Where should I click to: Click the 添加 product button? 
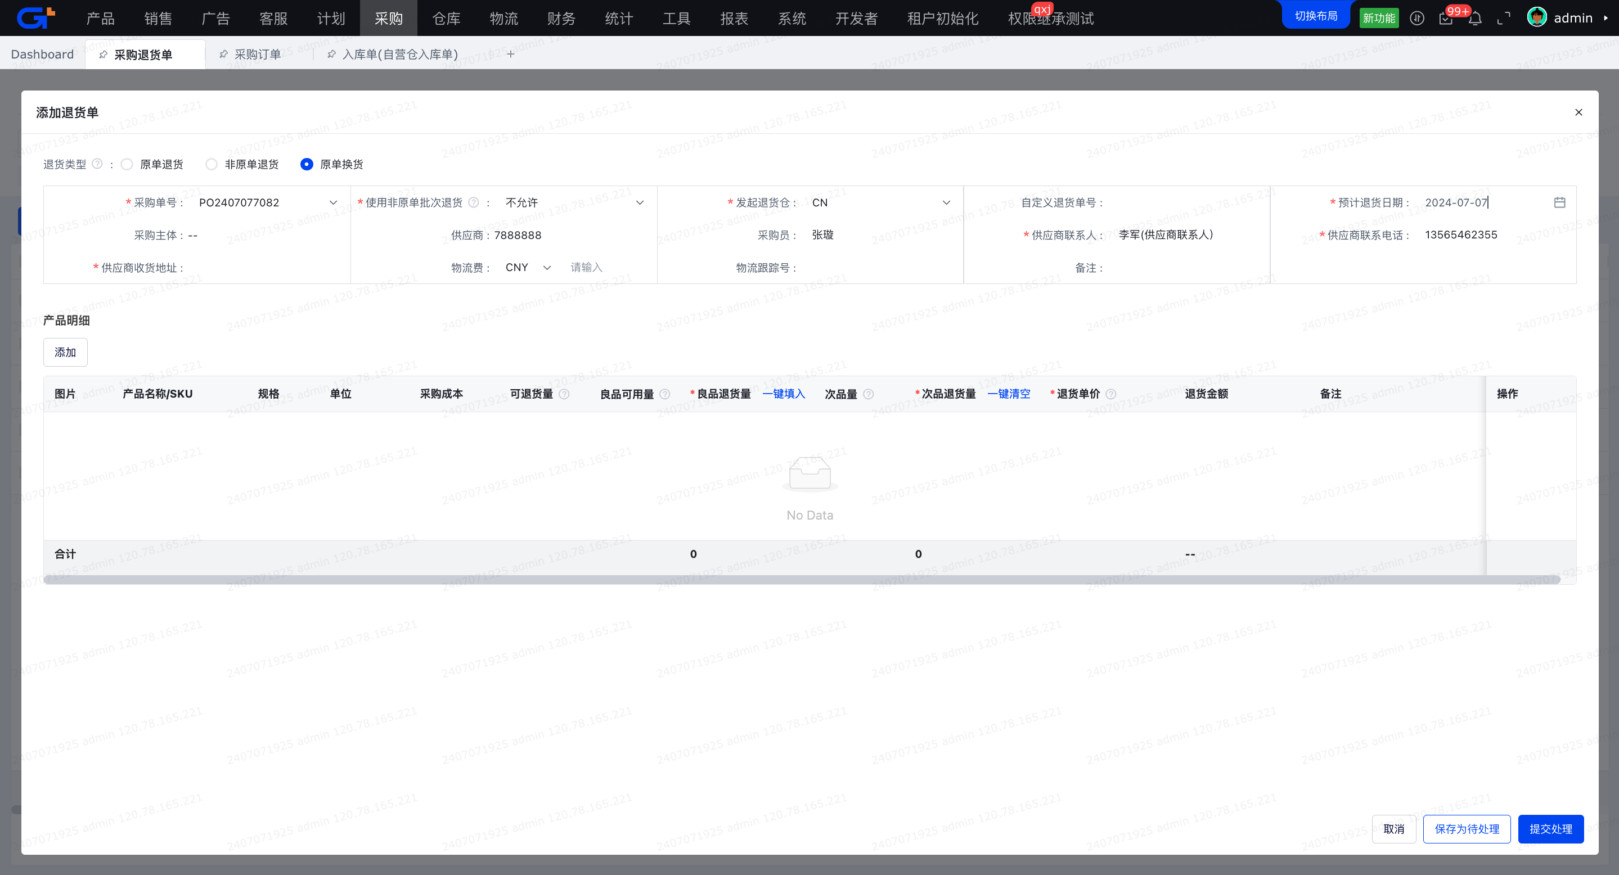65,353
